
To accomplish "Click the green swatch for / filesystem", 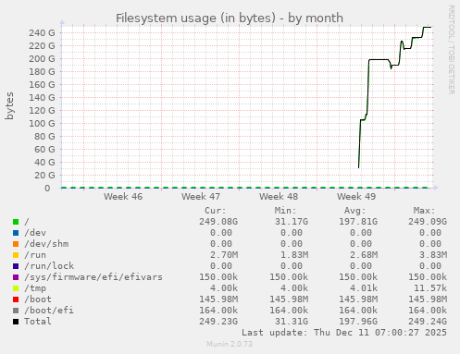I will (x=16, y=222).
